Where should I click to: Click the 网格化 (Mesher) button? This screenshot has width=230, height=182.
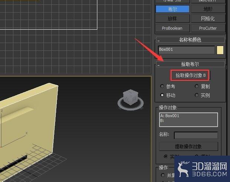coord(208,19)
